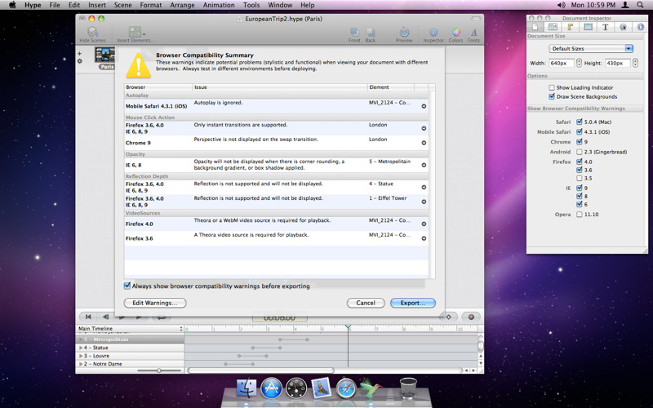Image resolution: width=653 pixels, height=408 pixels.
Task: Open the Arrange menu
Action: (x=182, y=5)
